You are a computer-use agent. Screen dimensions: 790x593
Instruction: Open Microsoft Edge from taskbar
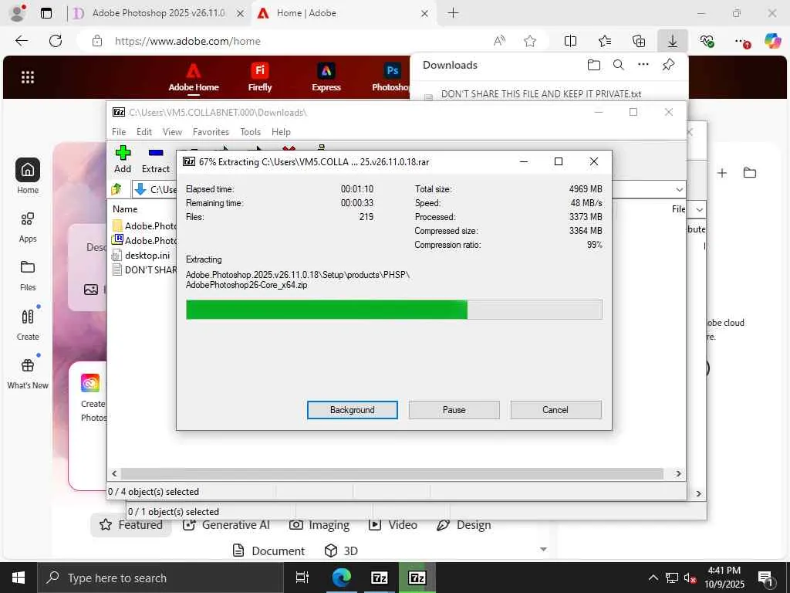(x=341, y=578)
